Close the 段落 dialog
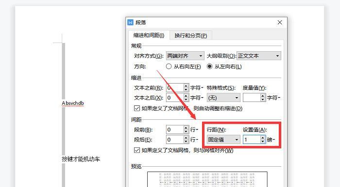The height and width of the screenshot is (187, 340). point(280,22)
